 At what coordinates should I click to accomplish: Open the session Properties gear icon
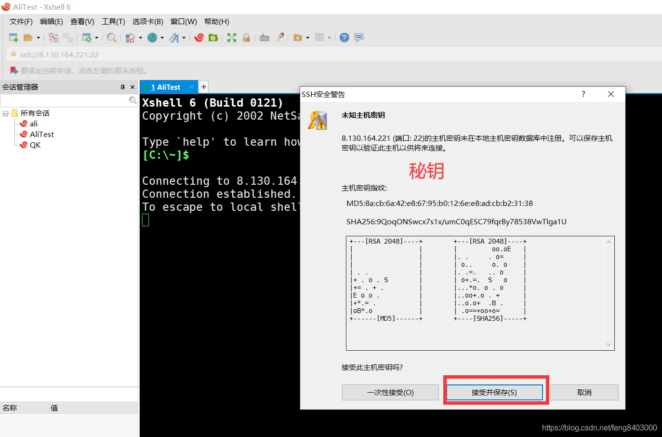pos(87,38)
